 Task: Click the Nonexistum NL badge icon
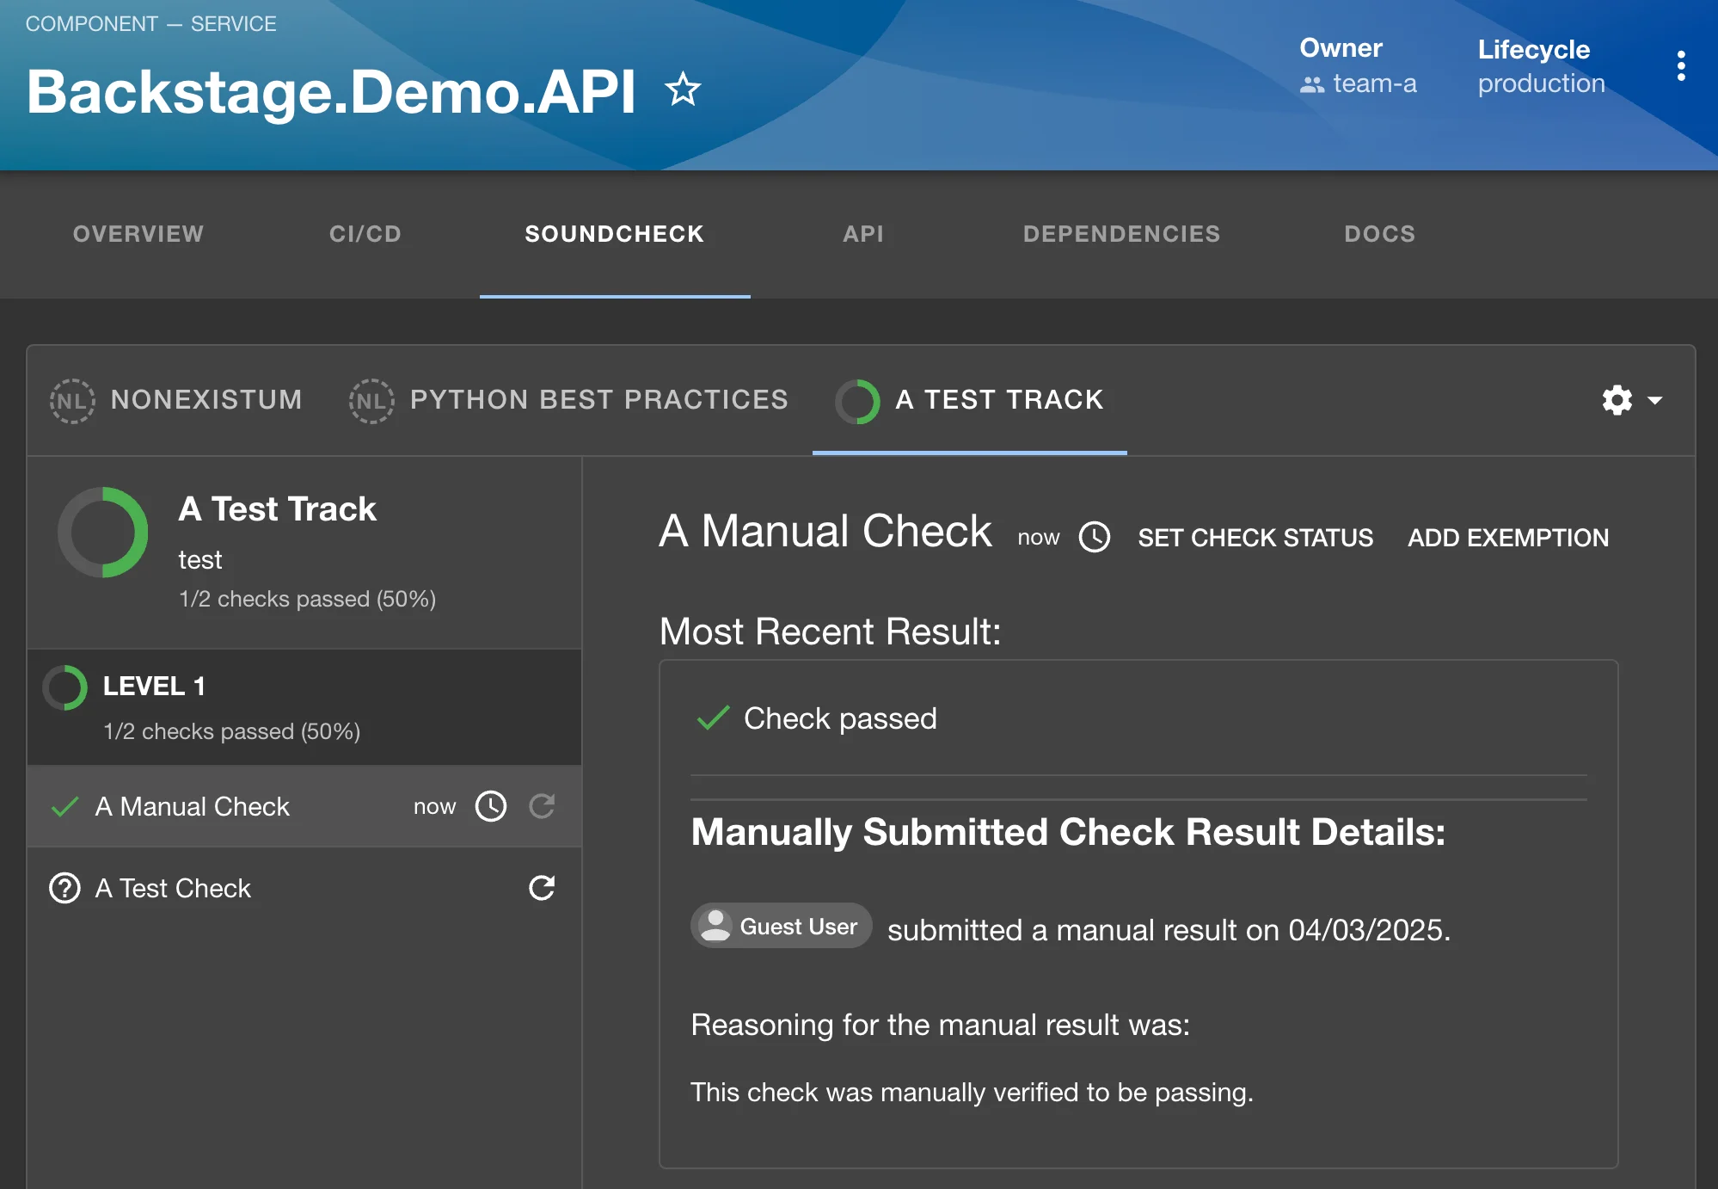[72, 401]
